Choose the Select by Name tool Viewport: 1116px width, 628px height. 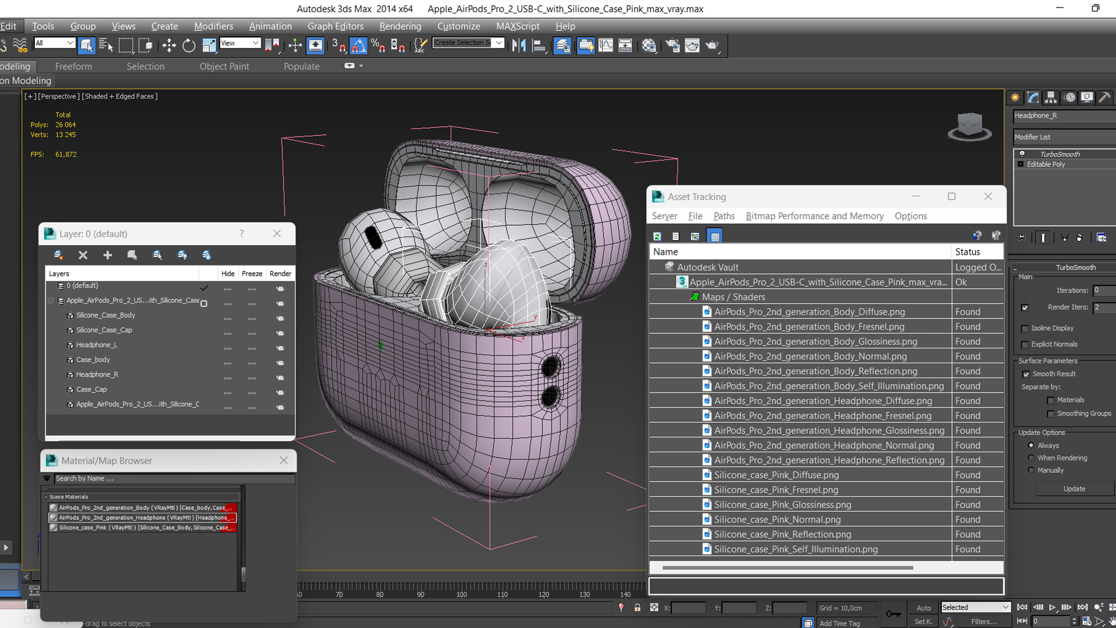pyautogui.click(x=106, y=45)
